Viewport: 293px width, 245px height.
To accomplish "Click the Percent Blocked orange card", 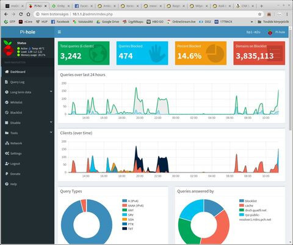I will (x=201, y=53).
